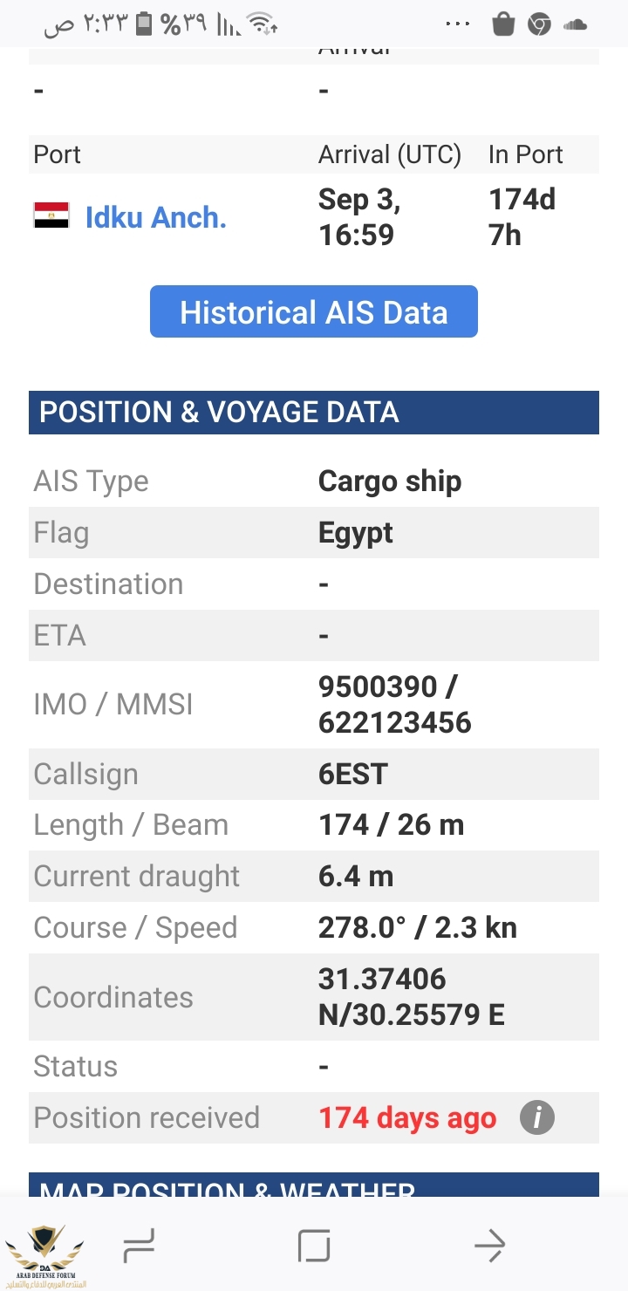Tap the info icon beside Position received
Screen dimensions: 628x1291
pos(537,1117)
